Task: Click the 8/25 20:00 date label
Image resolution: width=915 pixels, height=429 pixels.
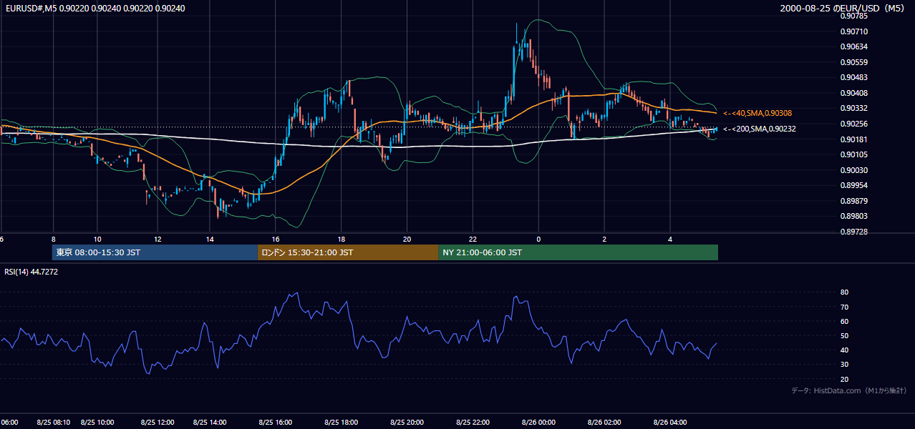Action: click(x=407, y=423)
